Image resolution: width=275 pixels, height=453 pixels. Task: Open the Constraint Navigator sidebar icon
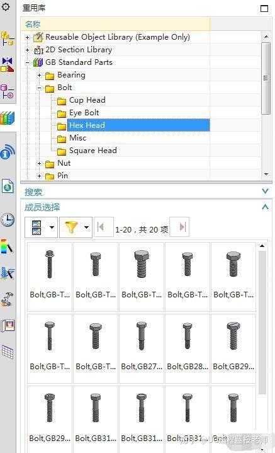click(x=7, y=64)
